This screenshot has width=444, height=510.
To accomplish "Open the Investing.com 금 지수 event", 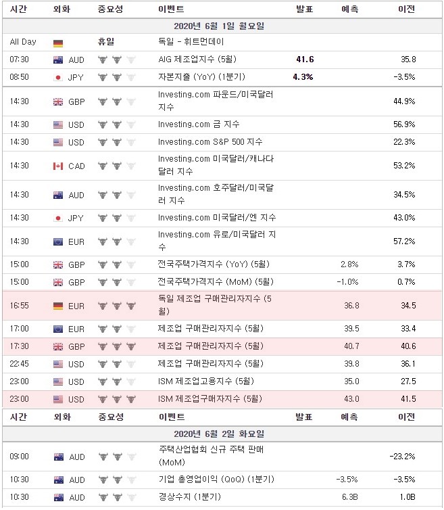I will click(199, 124).
